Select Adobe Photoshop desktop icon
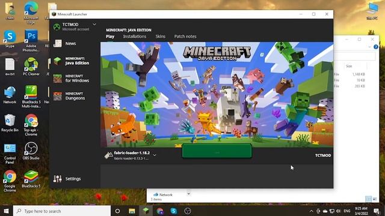The image size is (385, 216). point(31,41)
